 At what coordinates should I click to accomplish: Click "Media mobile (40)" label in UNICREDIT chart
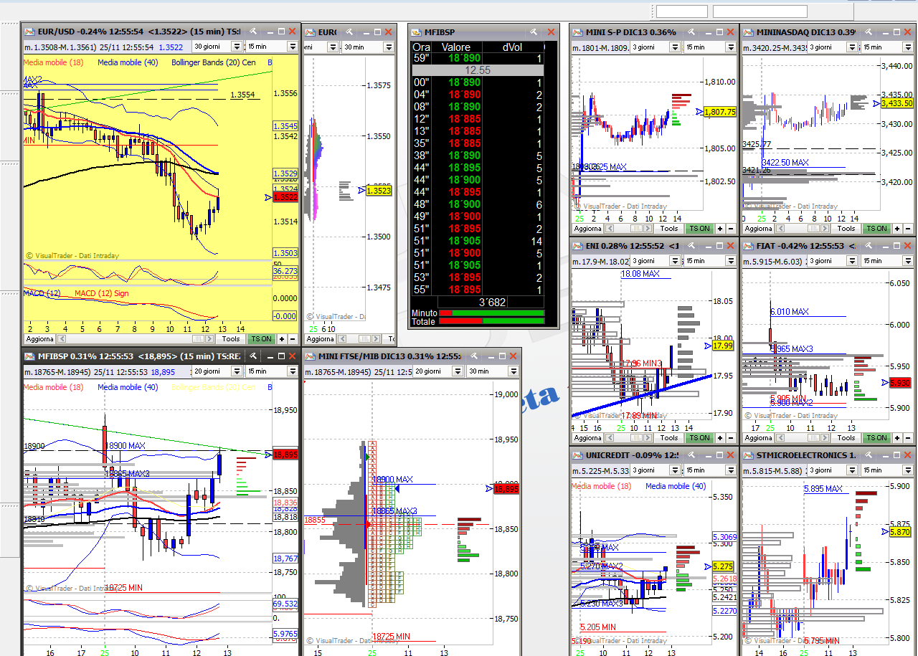[676, 486]
